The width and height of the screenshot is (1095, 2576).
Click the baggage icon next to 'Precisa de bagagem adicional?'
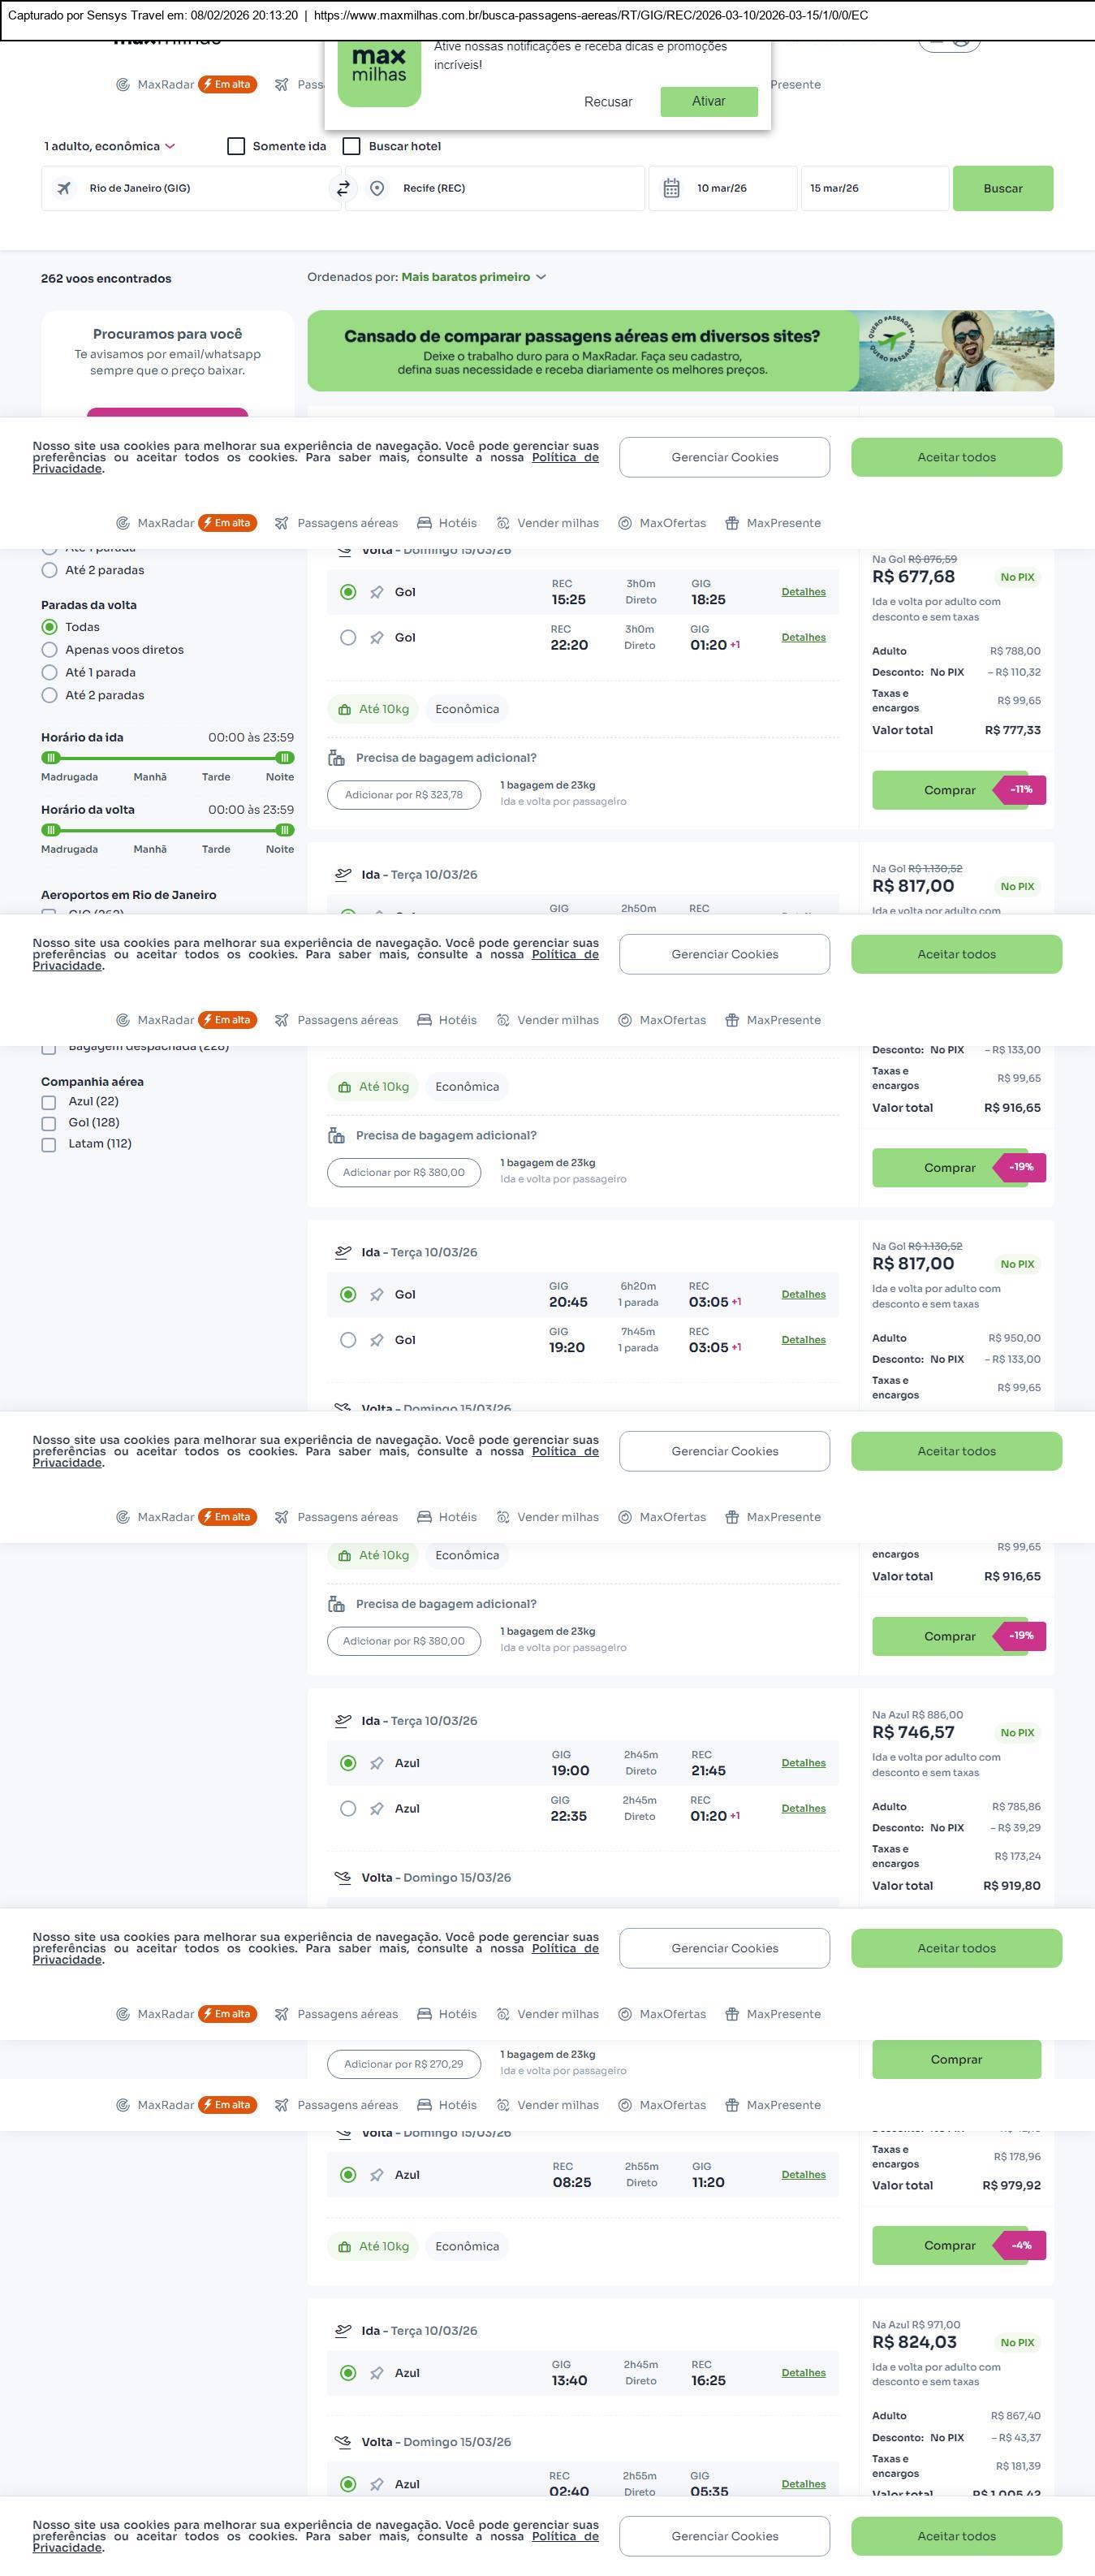coord(337,758)
